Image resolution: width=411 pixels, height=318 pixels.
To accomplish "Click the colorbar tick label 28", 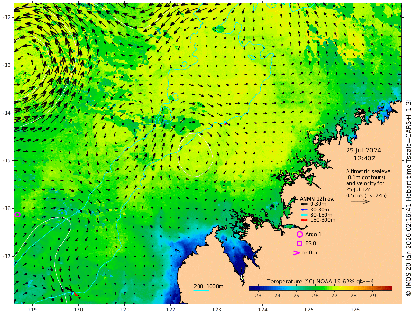I will (x=354, y=296).
